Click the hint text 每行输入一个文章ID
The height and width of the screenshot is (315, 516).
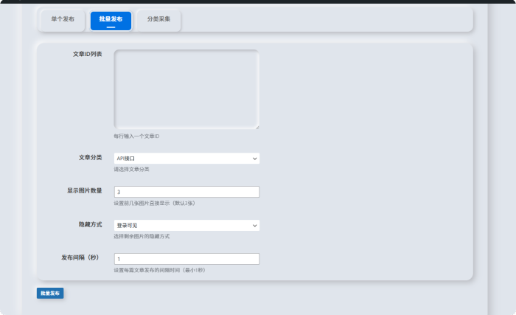[x=136, y=136]
